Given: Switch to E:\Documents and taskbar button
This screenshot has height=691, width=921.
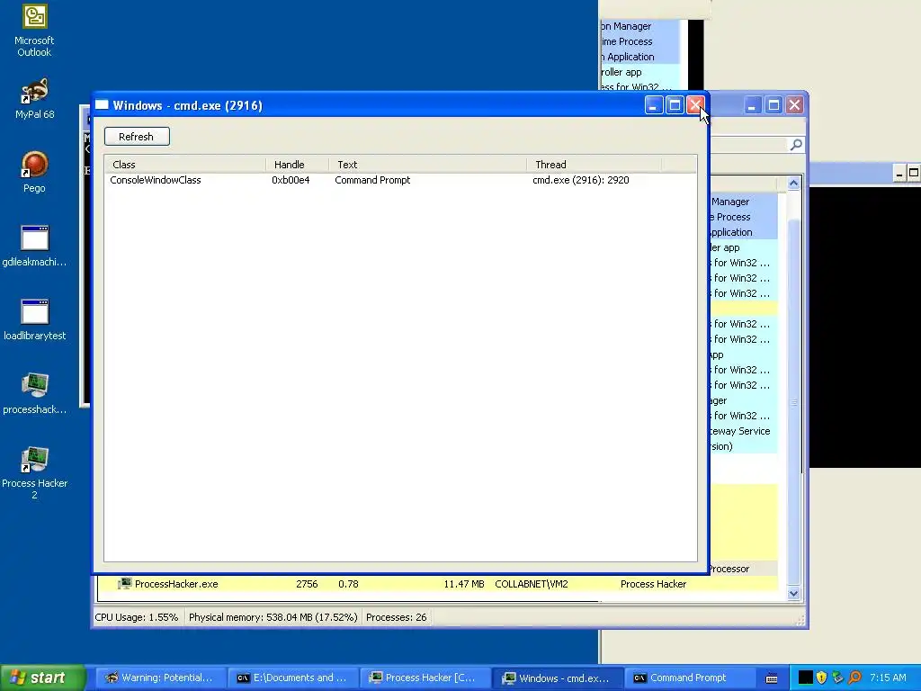Looking at the screenshot, I should [292, 678].
